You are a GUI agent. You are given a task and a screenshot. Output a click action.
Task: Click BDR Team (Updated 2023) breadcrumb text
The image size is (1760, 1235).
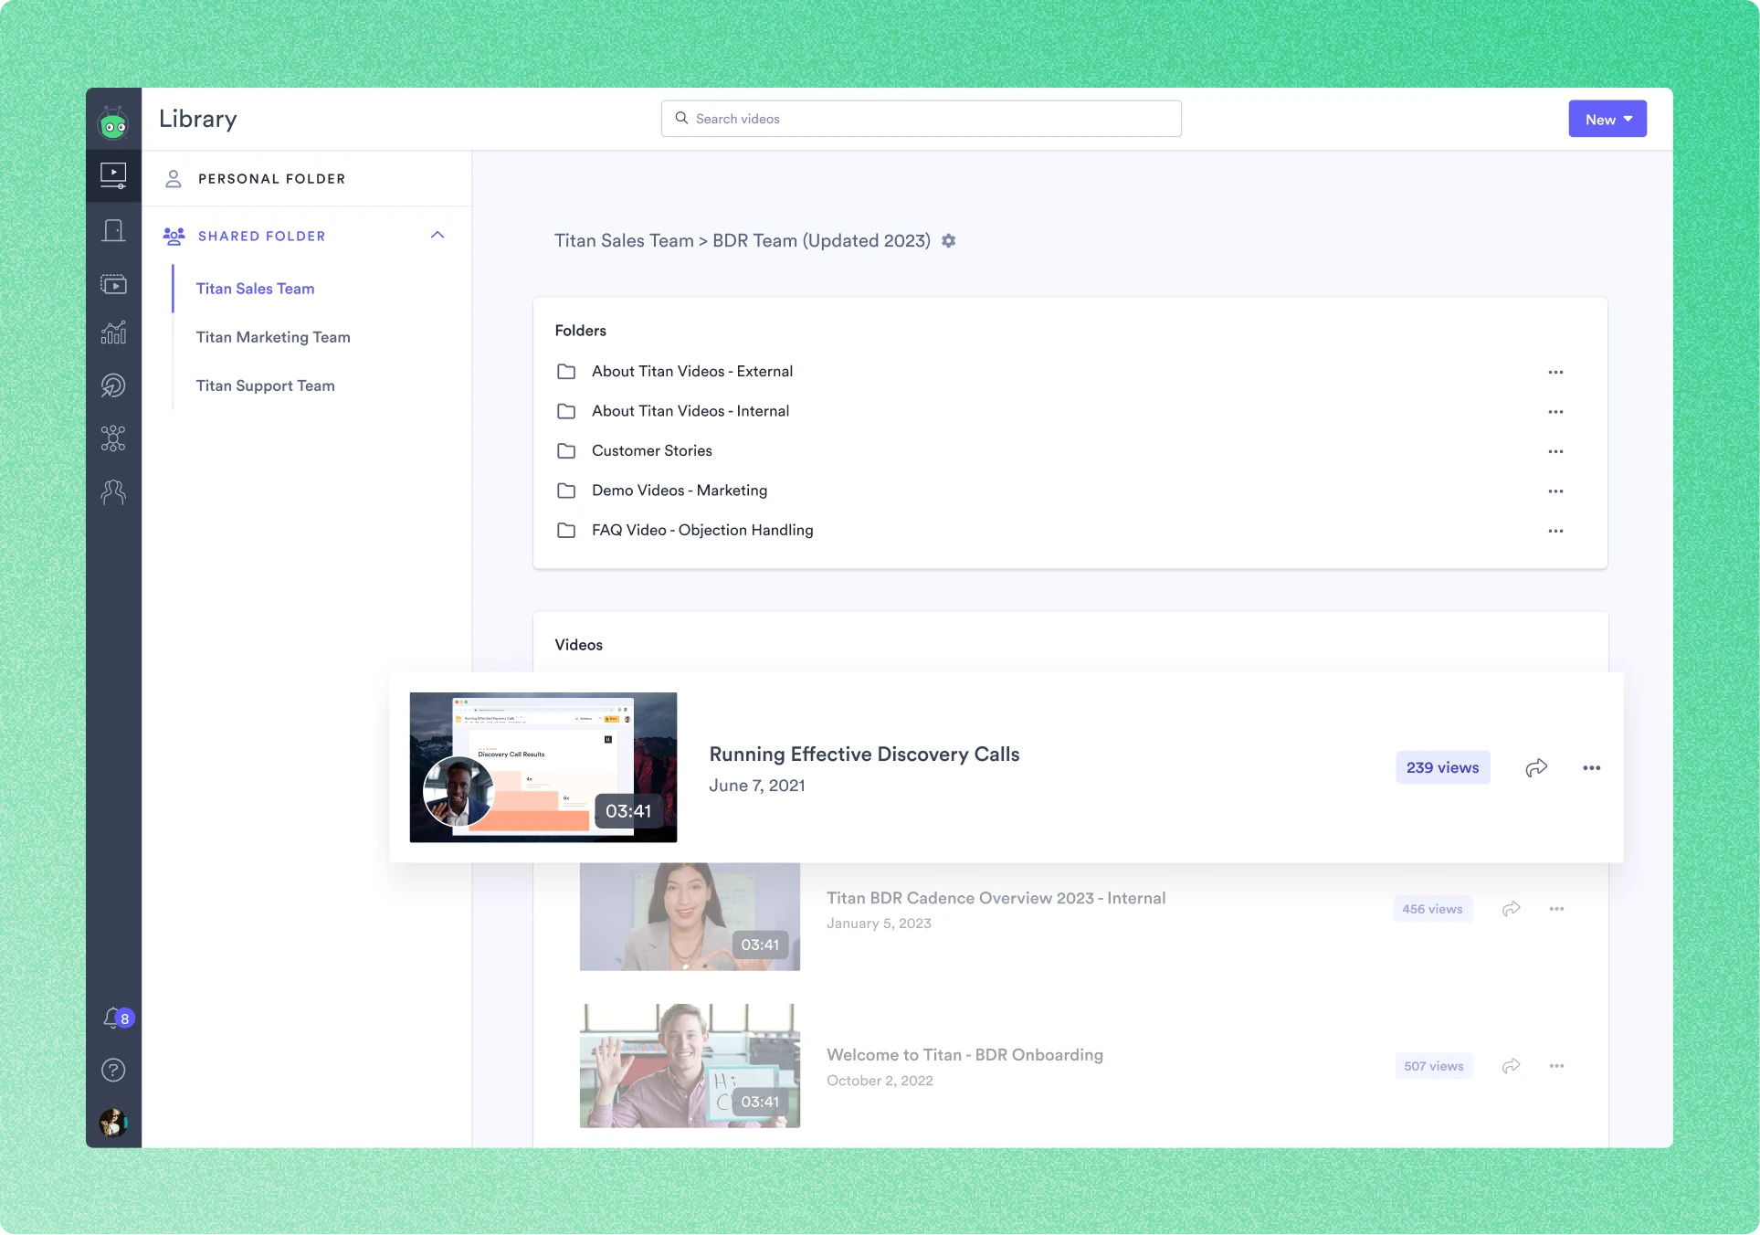[x=821, y=240]
